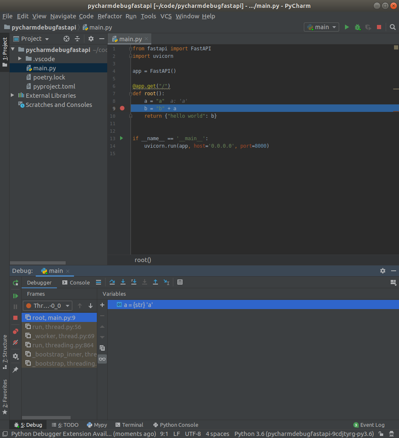Click the green Resume Program icon

pos(15,296)
